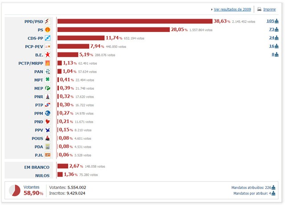
Task: Select the POUS party name label
Action: tap(37, 138)
